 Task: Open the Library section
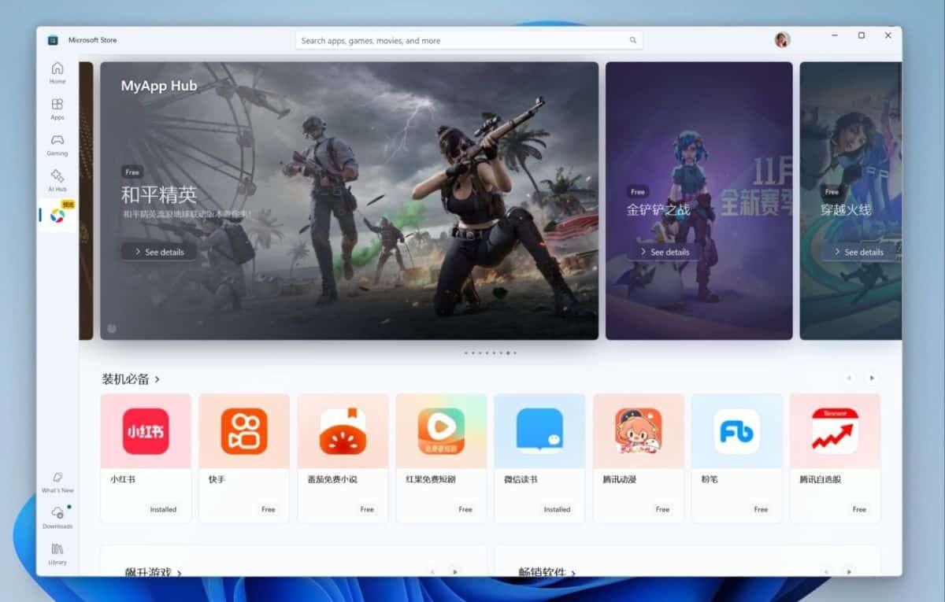pyautogui.click(x=57, y=552)
